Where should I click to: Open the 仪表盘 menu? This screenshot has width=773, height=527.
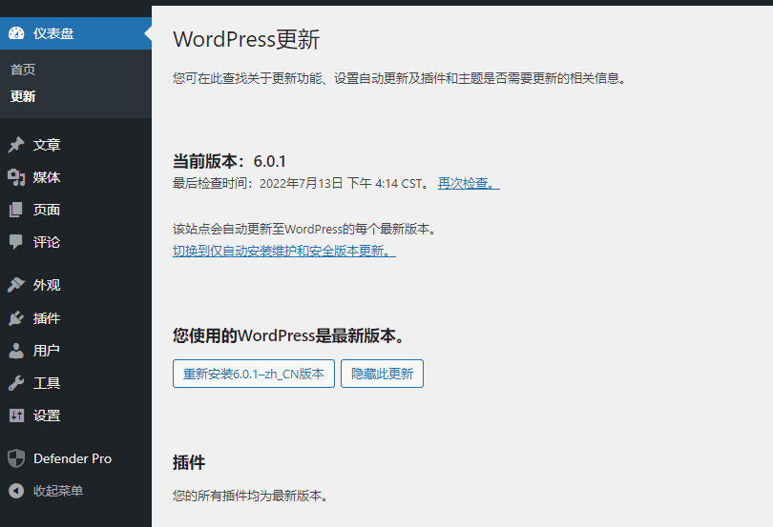coord(76,33)
